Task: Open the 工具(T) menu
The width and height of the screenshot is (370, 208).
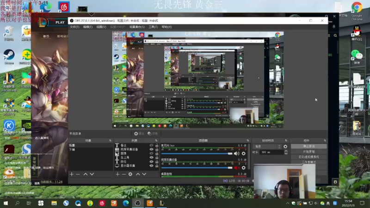Action: (x=153, y=27)
